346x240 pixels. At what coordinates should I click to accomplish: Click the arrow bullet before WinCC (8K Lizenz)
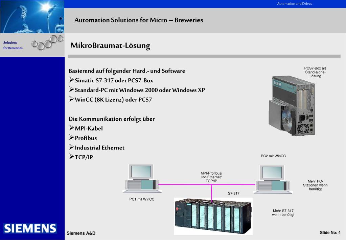coord(71,99)
